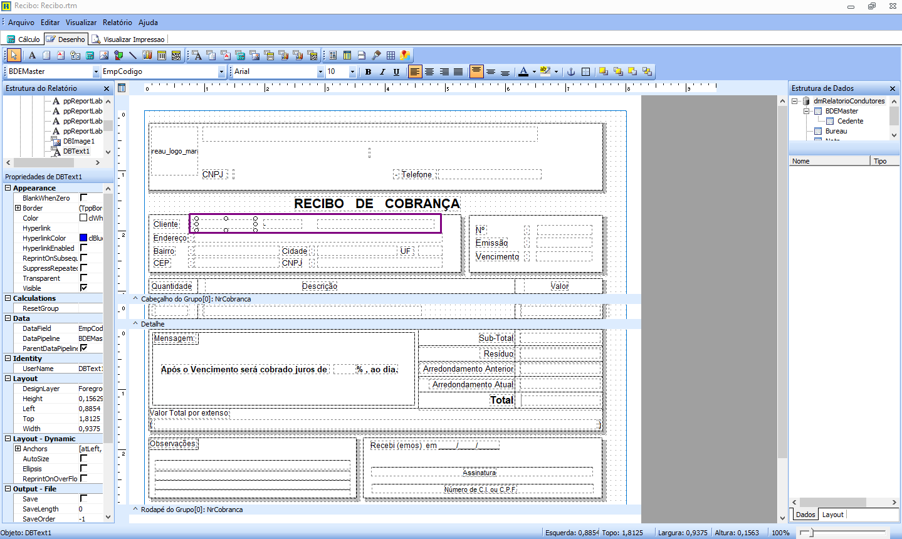Choose the Shape component tool
This screenshot has height=539, width=902.
tap(118, 55)
